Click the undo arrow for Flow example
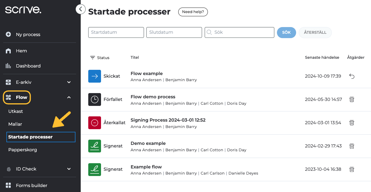The width and height of the screenshot is (371, 192). [352, 76]
